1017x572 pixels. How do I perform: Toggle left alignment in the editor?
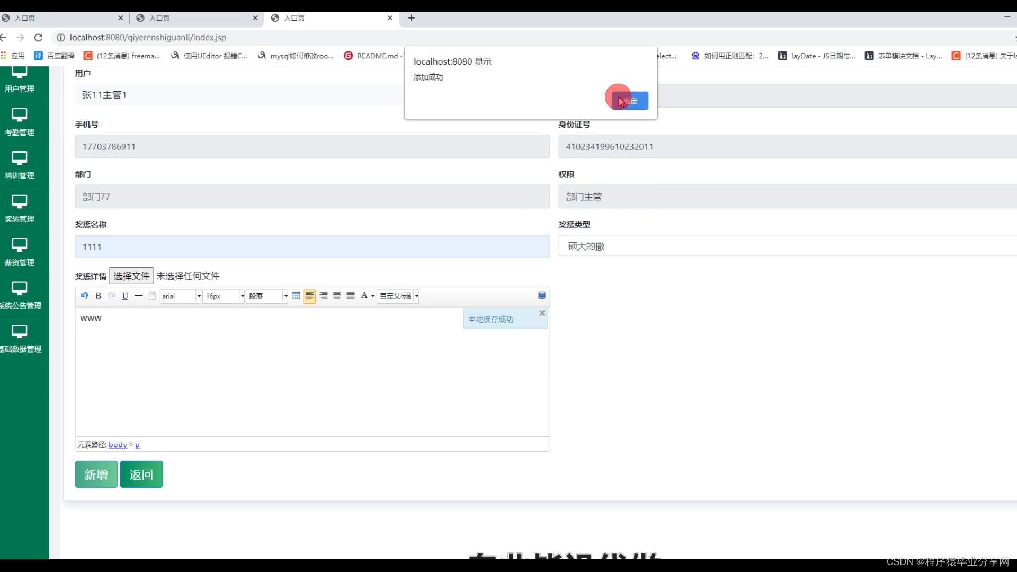pyautogui.click(x=310, y=296)
